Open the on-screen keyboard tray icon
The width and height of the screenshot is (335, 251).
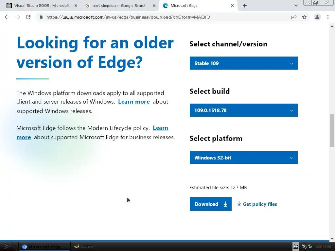[x=295, y=246]
